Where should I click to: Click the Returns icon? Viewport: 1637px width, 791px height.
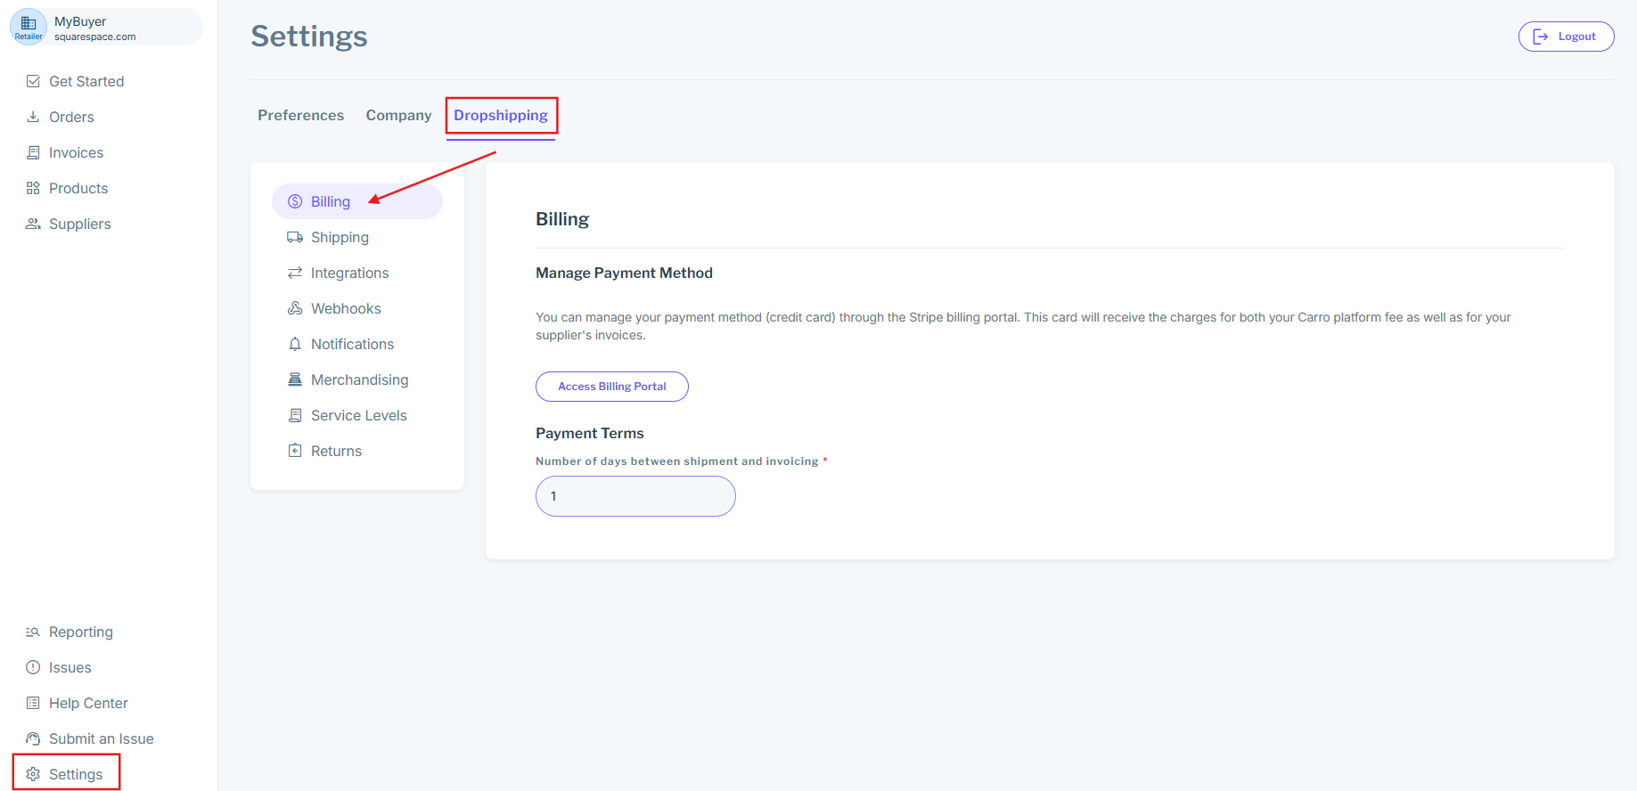(x=295, y=451)
